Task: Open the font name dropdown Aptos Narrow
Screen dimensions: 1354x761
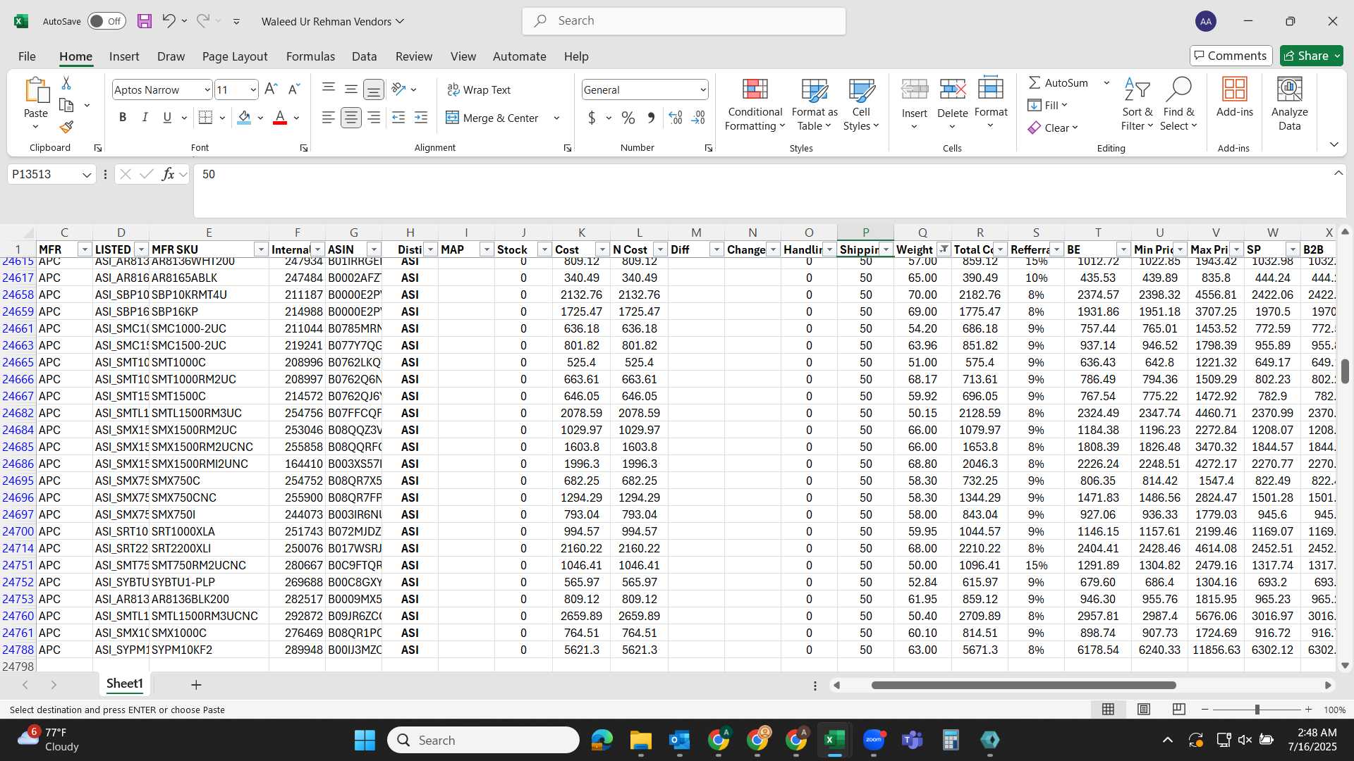Action: 207,89
